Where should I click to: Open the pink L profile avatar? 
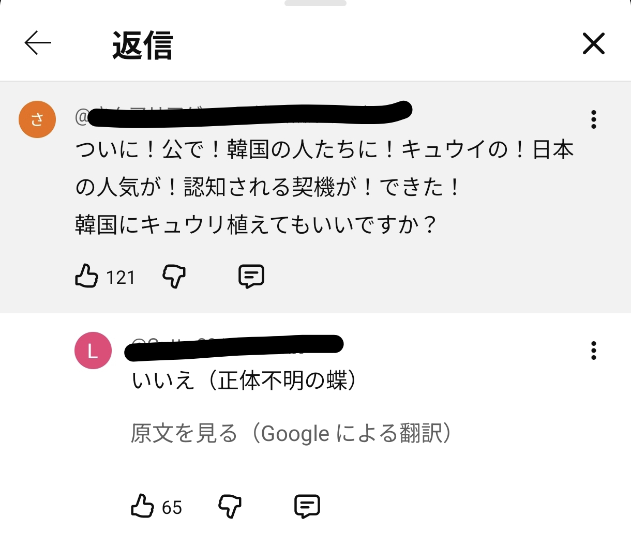[93, 351]
